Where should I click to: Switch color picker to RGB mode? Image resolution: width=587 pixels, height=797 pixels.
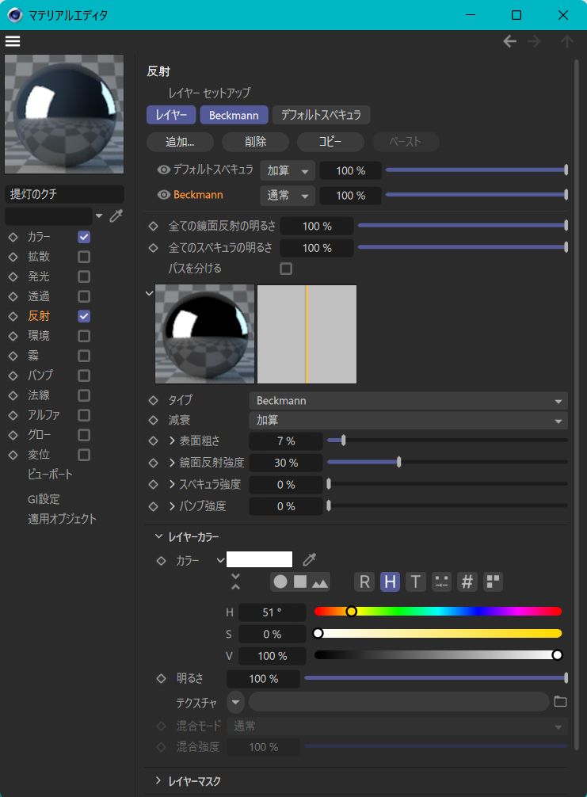coord(364,582)
